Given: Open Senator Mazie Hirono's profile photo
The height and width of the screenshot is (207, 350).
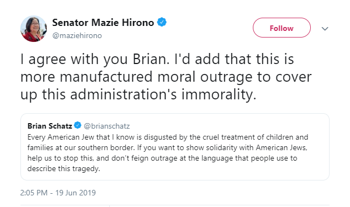Looking at the screenshot, I should 34,29.
